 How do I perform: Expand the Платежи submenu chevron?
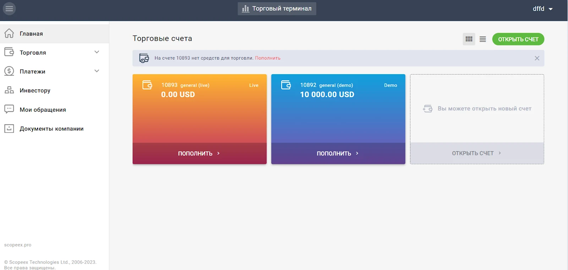[97, 71]
